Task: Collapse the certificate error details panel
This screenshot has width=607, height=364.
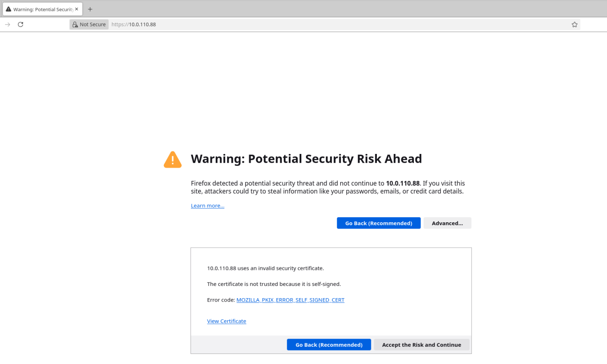Action: [447, 223]
